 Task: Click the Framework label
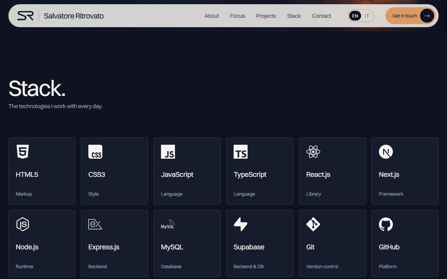pos(391,194)
